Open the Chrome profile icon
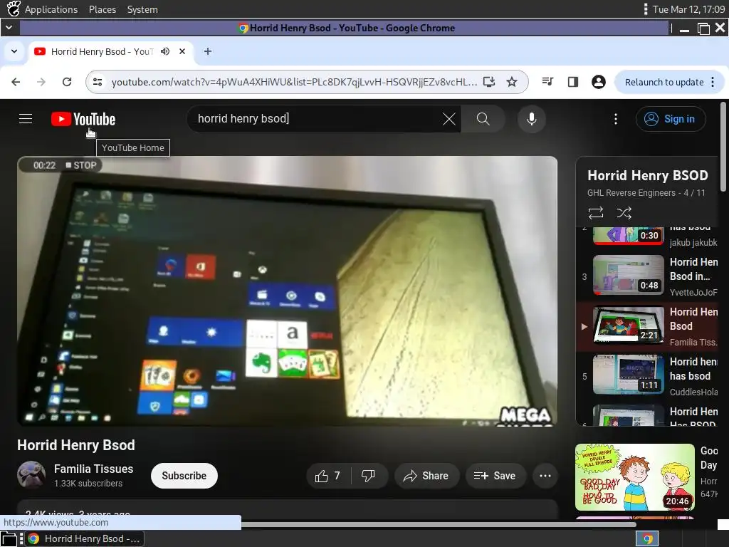 tap(598, 82)
